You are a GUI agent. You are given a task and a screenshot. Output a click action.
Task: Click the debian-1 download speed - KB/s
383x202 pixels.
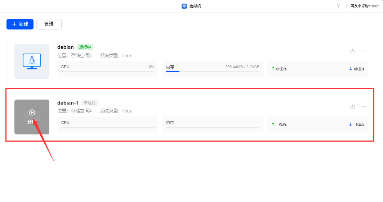point(359,124)
